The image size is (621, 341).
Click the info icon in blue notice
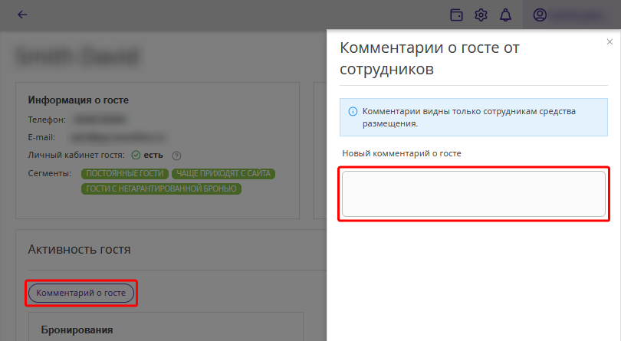[353, 112]
